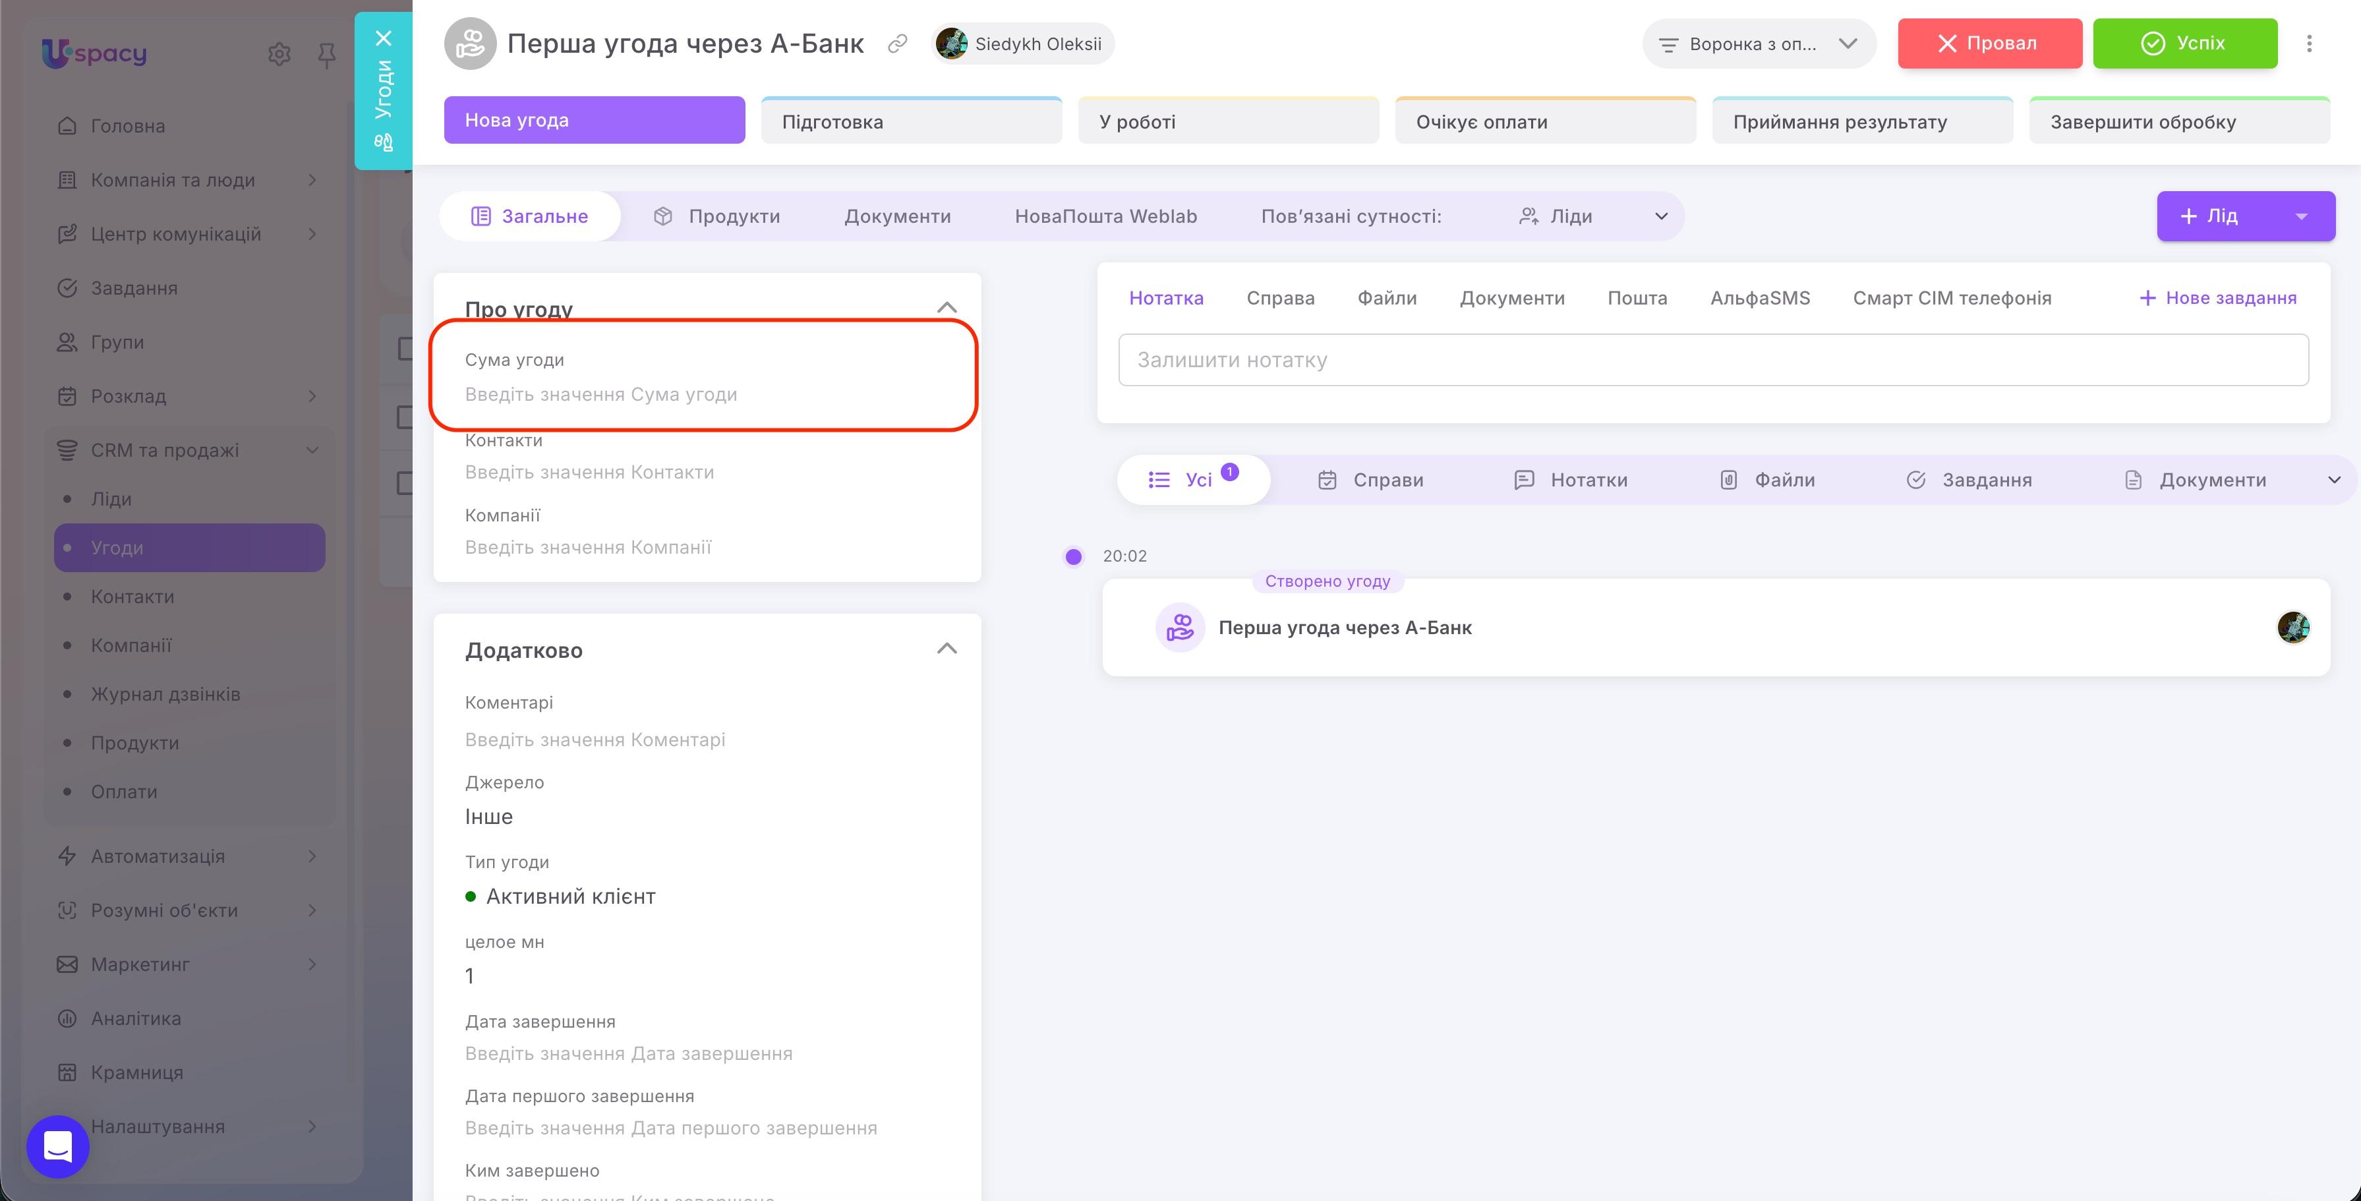
Task: Click the user avatar in the created-deal card
Action: tap(2293, 627)
